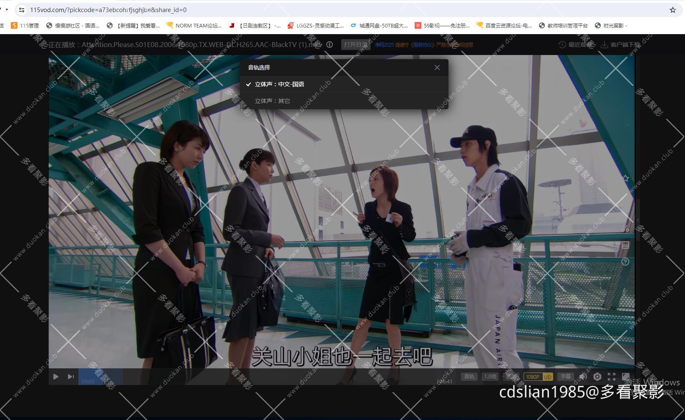
Task: Open the 最近观看 recent history link
Action: (576, 45)
